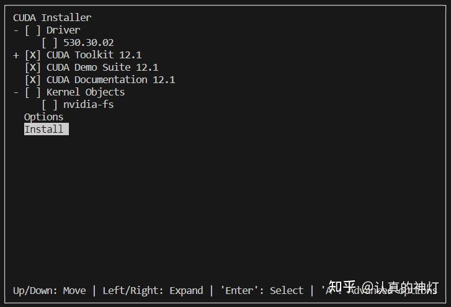This screenshot has height=307, width=451.
Task: Select the CUDA Demo Suite 12.1 label
Action: 102,68
